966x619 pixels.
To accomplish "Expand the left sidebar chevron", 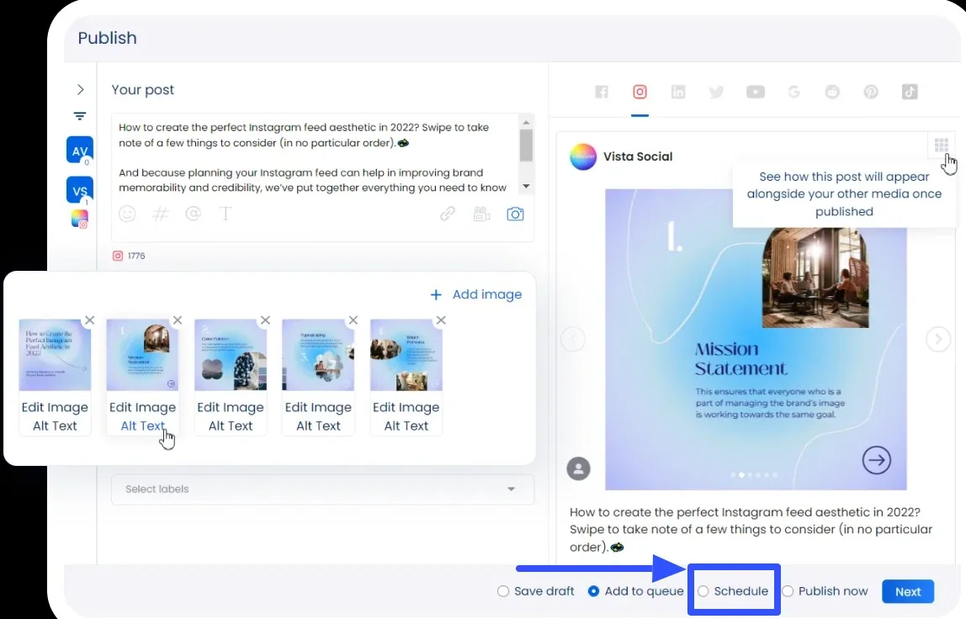I will tap(81, 90).
